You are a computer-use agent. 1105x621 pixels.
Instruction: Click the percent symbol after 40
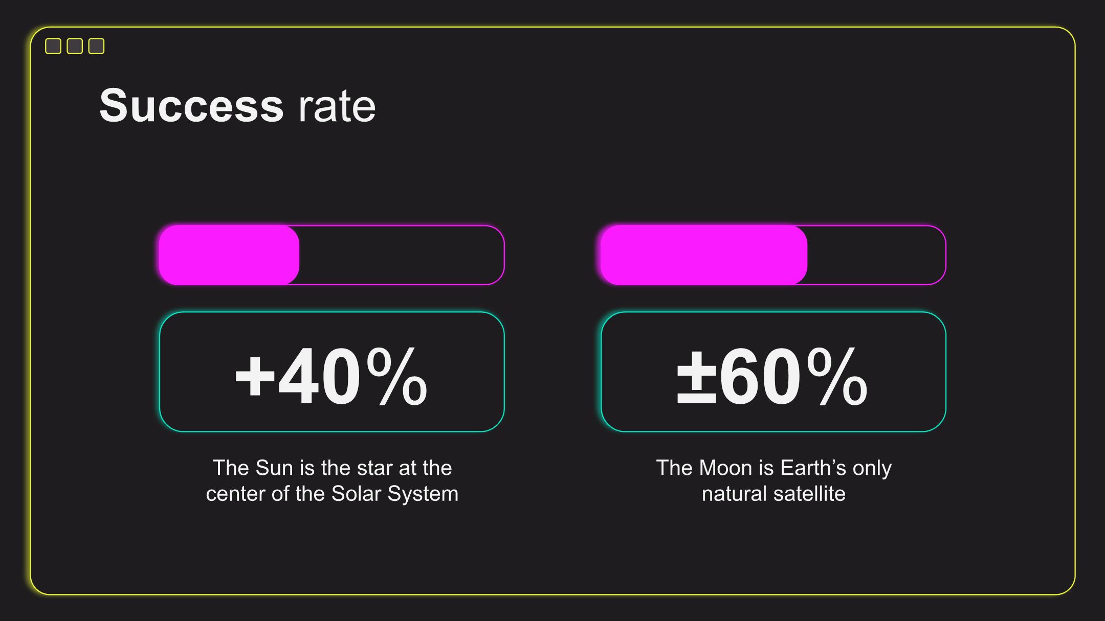397,377
